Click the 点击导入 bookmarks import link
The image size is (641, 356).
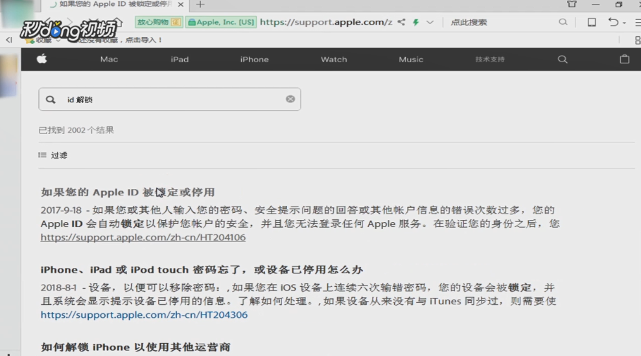(143, 39)
